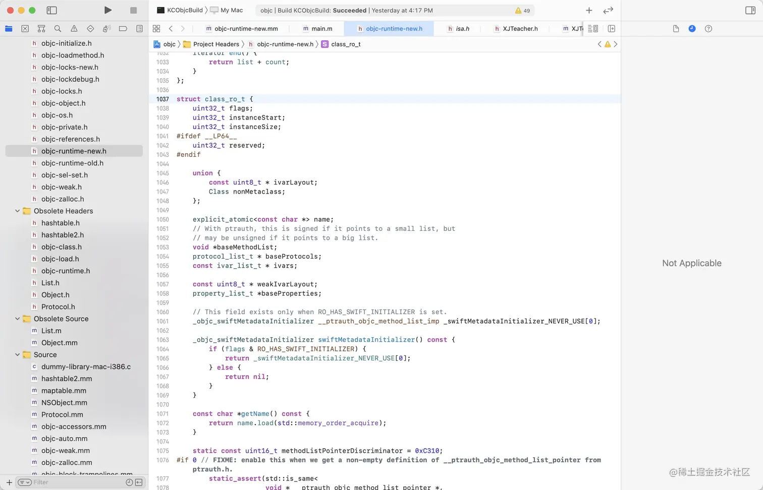Image resolution: width=763 pixels, height=490 pixels.
Task: Adjust editor options
Action: (x=593, y=29)
